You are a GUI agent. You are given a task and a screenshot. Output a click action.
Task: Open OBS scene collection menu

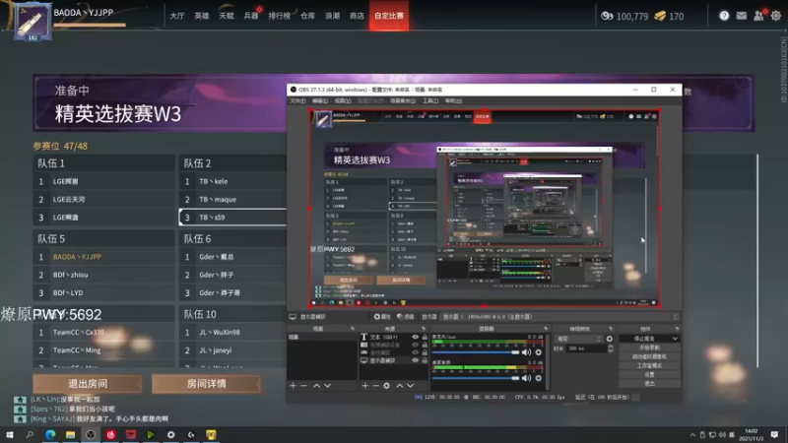pos(403,101)
